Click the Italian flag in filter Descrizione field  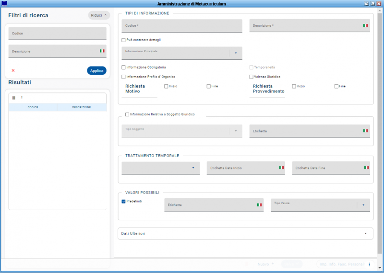102,51
